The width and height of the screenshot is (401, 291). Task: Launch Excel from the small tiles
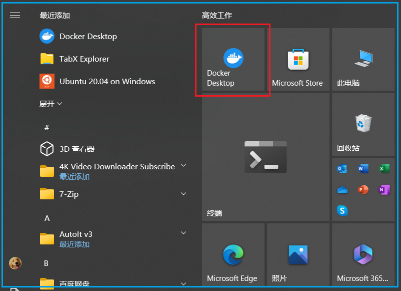tap(384, 169)
